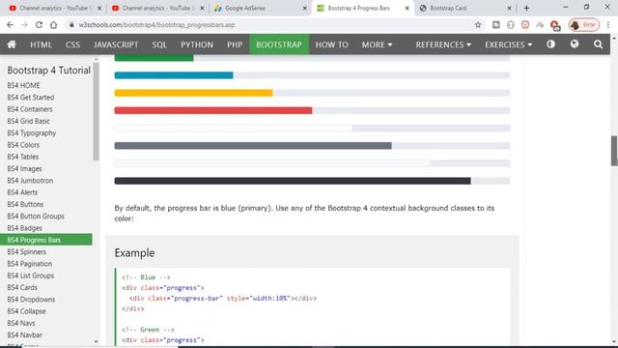
Task: Switch to Bootstrap Card tab
Action: pyautogui.click(x=465, y=8)
